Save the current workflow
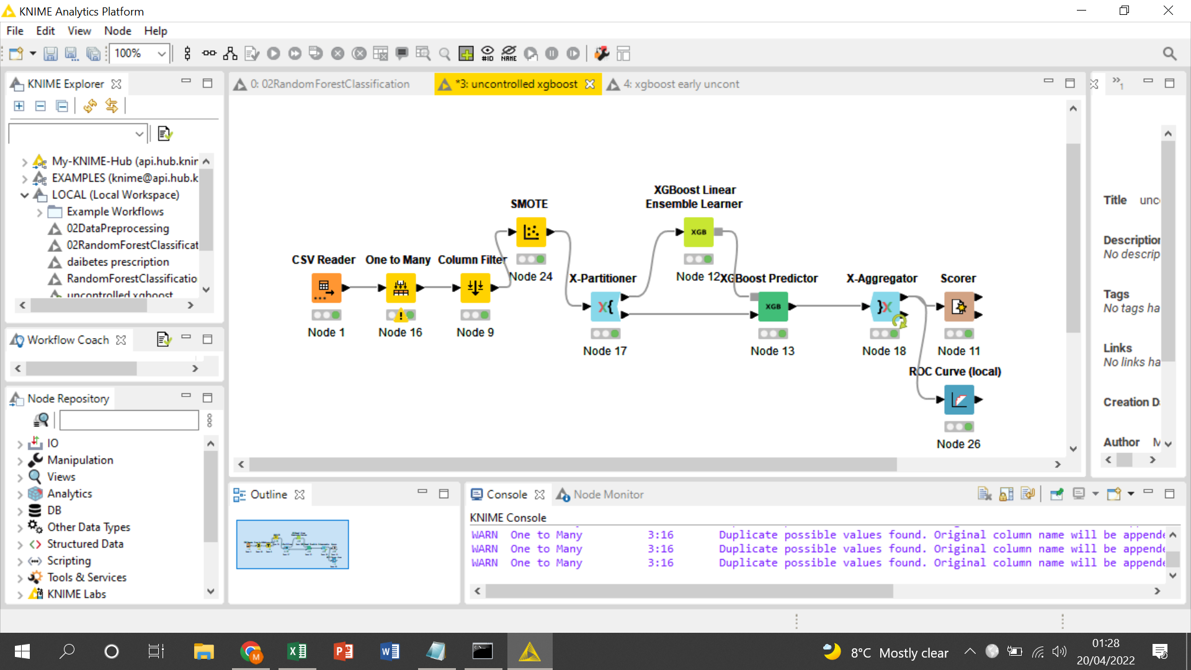This screenshot has height=670, width=1191. pos(50,54)
